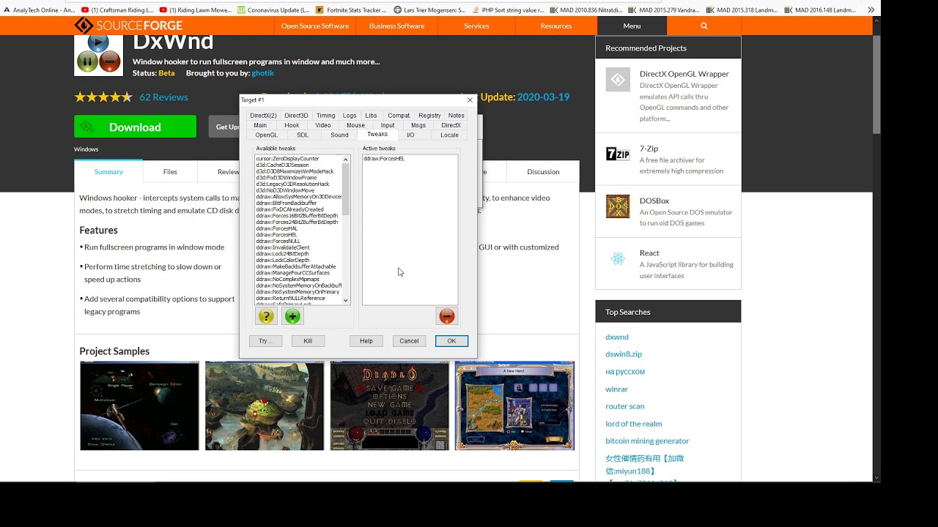Open the SDL tab
Image resolution: width=938 pixels, height=527 pixels.
303,135
